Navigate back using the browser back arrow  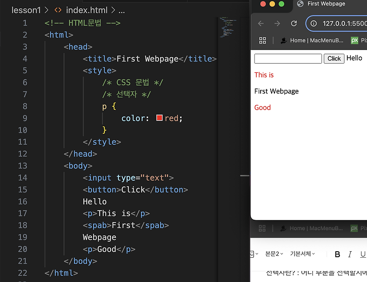[261, 23]
